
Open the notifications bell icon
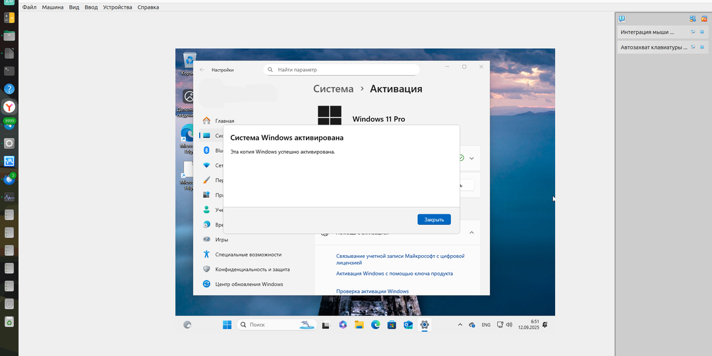545,324
